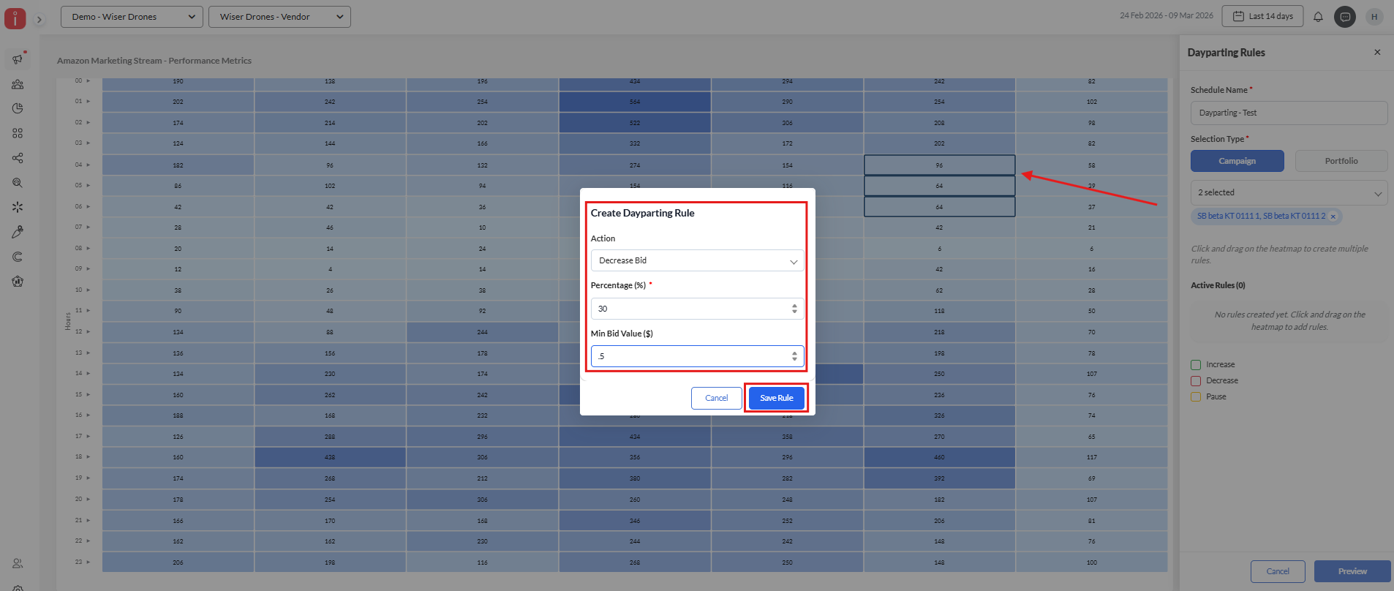This screenshot has height=591, width=1394.
Task: Open the 2 selected campaigns dropdown
Action: [x=1289, y=192]
